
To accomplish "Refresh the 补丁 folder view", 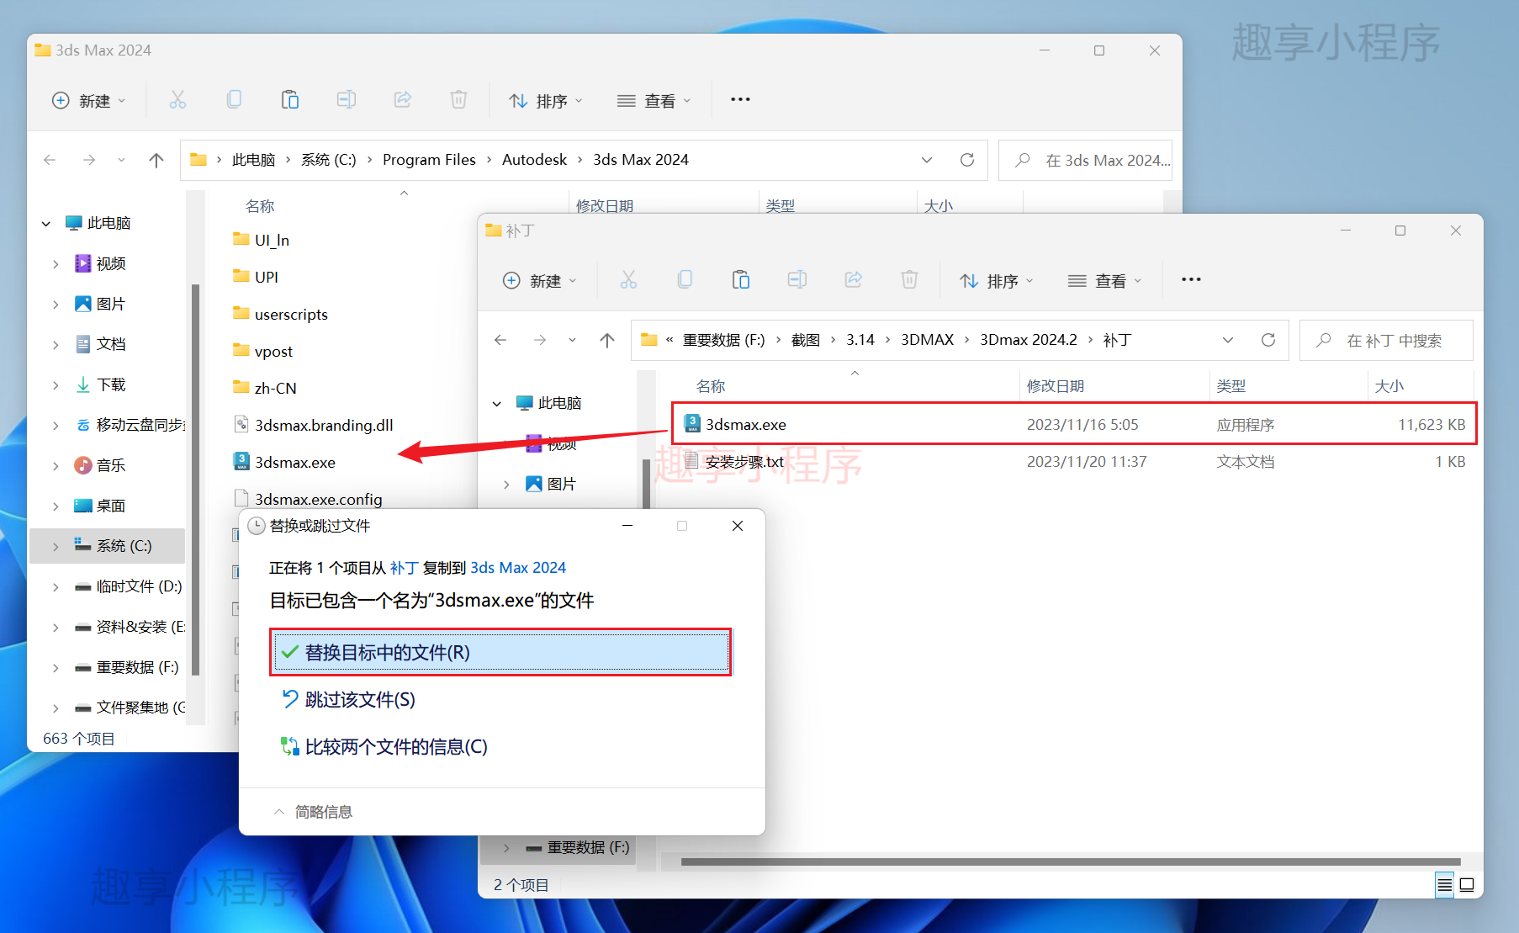I will (x=1268, y=340).
